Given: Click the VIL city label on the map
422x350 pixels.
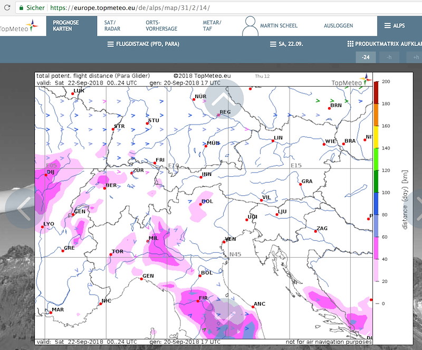Looking at the screenshot, I should tap(266, 197).
